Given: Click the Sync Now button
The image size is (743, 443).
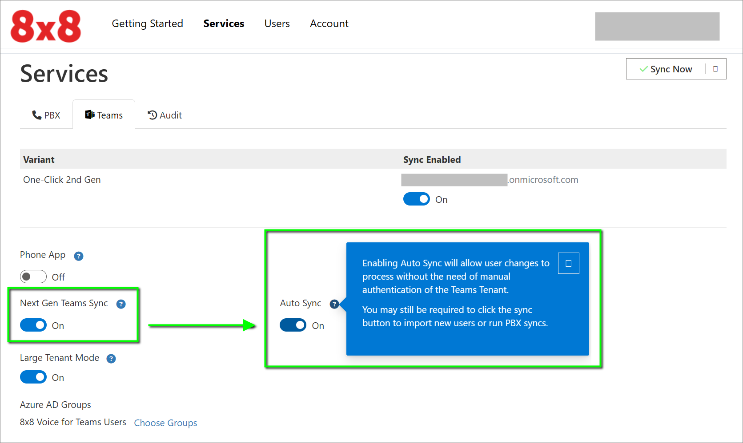Looking at the screenshot, I should [666, 69].
